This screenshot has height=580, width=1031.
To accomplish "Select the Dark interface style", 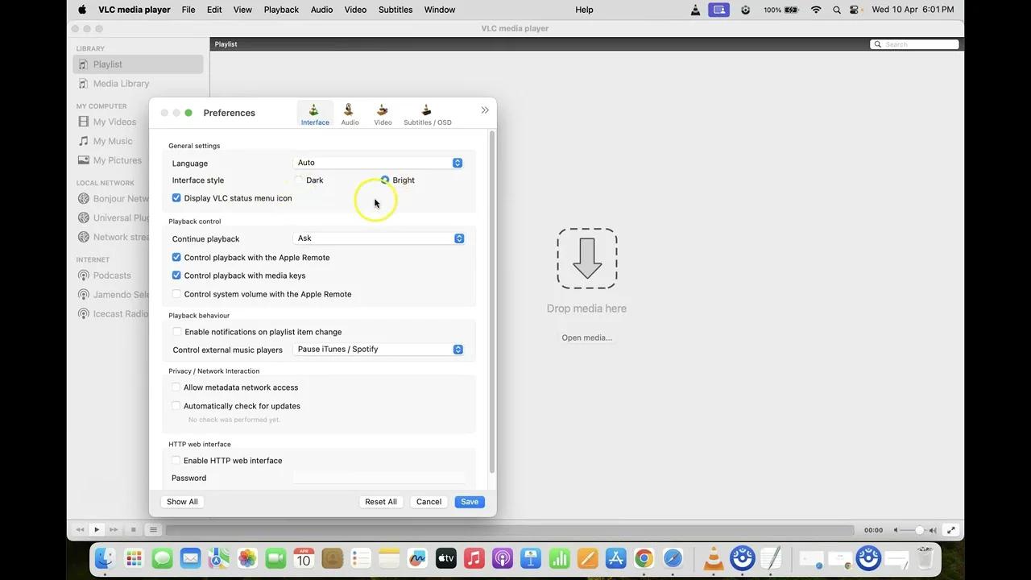I will (x=299, y=180).
